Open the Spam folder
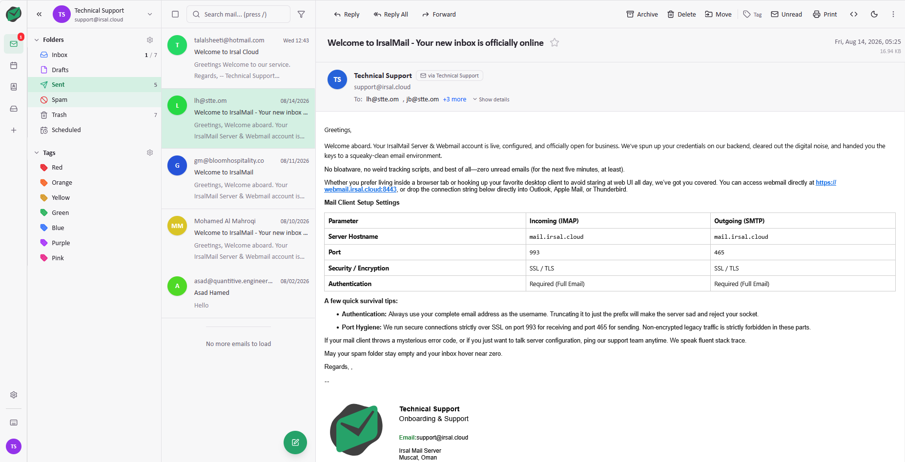 [94, 99]
